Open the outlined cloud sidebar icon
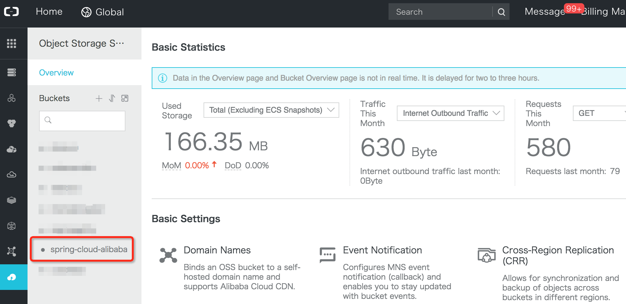The image size is (626, 304). click(12, 175)
